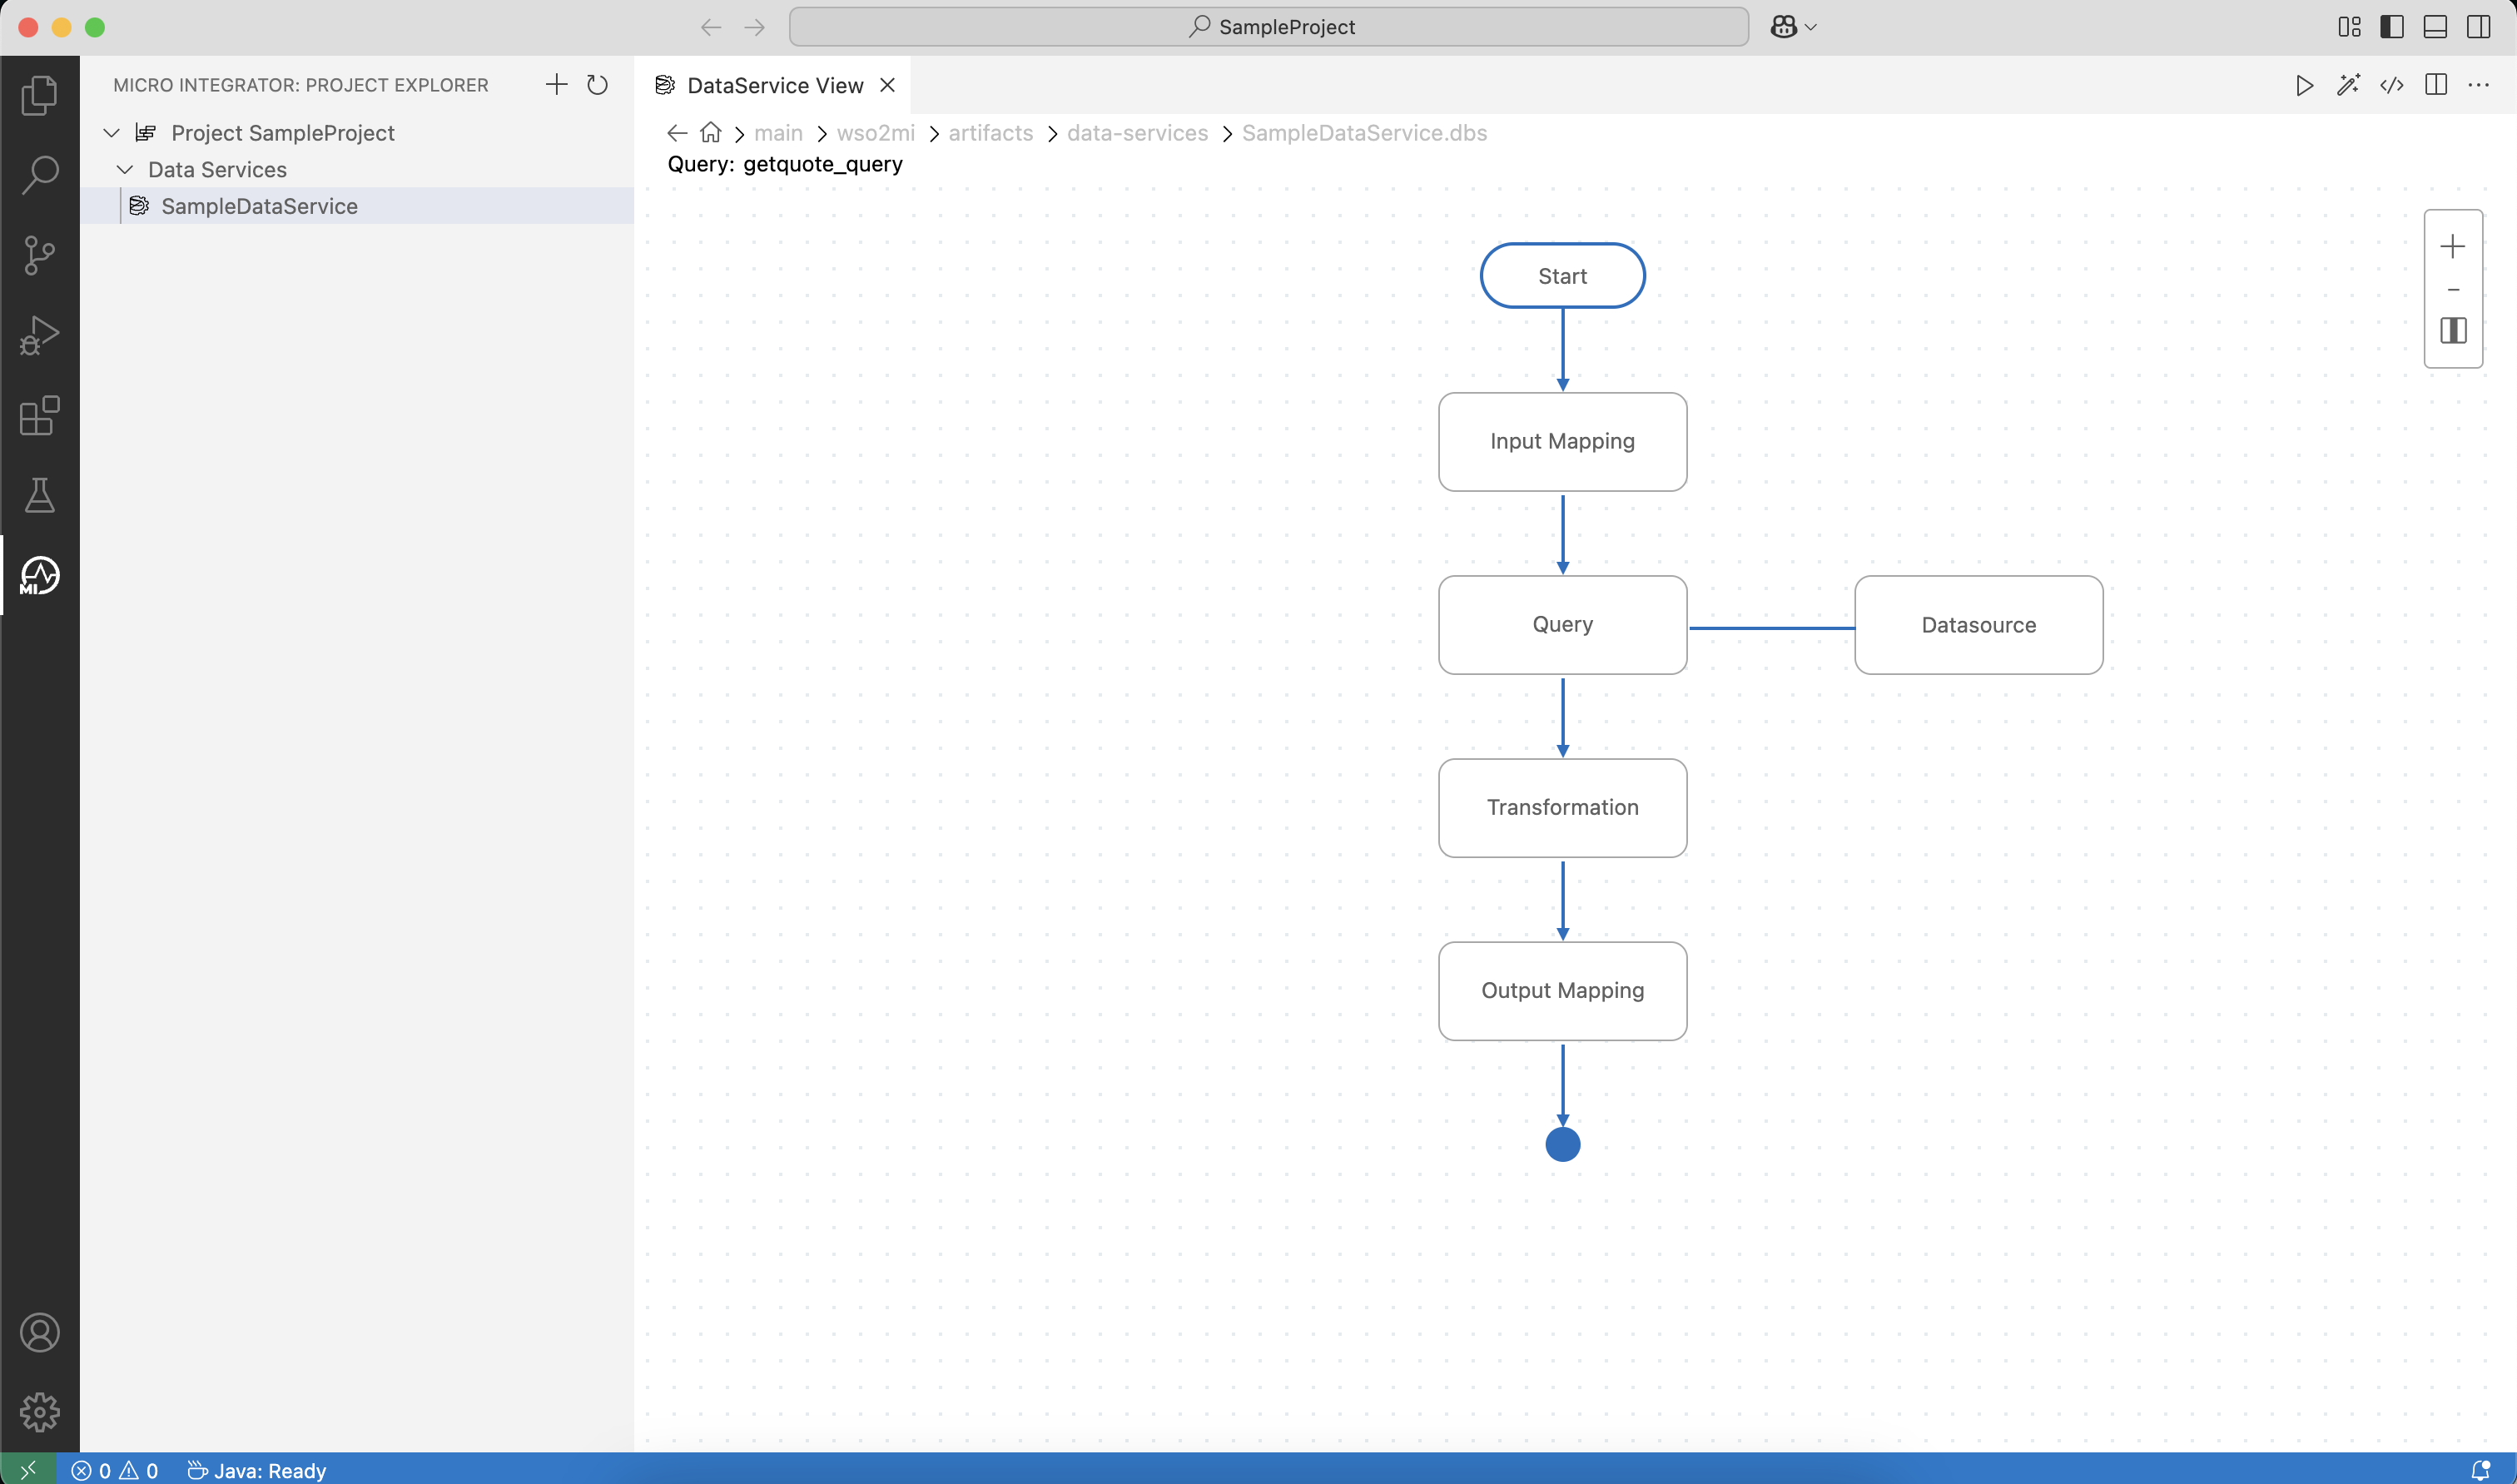Click Java: Ready in the status bar
The image size is (2517, 1484).
coord(258,1470)
